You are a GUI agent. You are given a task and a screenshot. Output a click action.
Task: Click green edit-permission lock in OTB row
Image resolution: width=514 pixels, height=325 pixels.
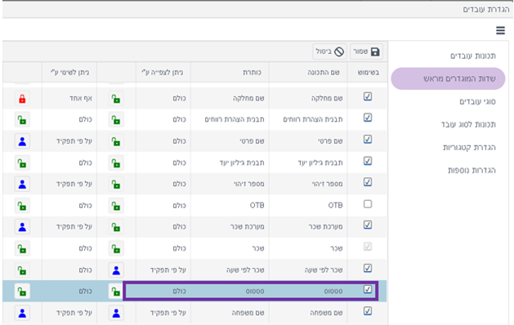click(22, 206)
